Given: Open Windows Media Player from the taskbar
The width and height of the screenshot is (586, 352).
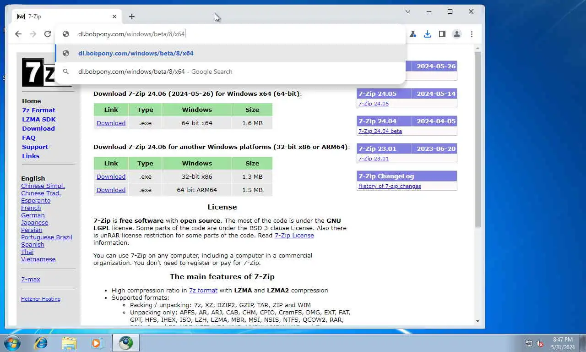Looking at the screenshot, I should click(x=97, y=343).
